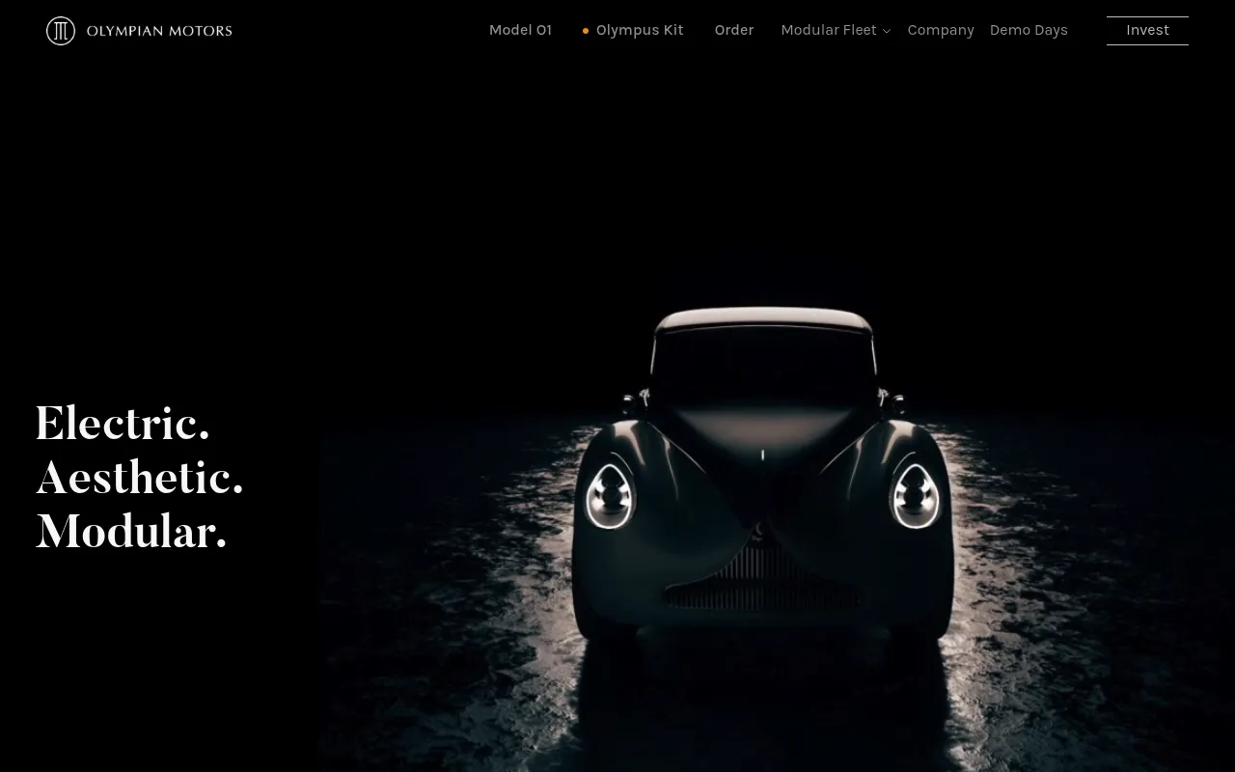Visit the Company page
This screenshot has height=772, width=1235.
[941, 30]
